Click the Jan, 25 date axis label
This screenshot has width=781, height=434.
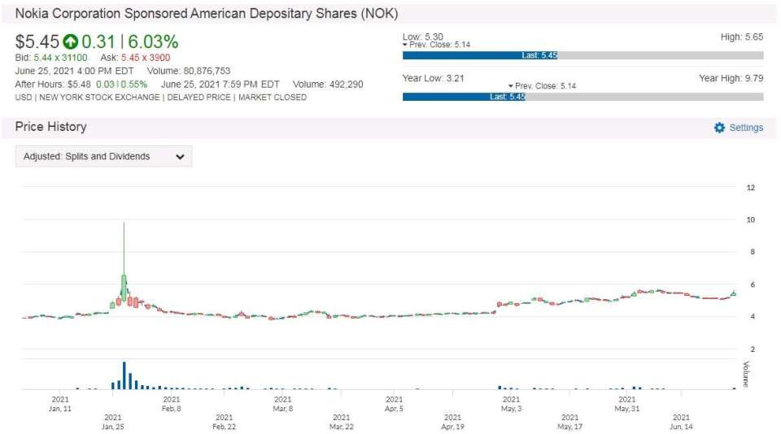[113, 422]
